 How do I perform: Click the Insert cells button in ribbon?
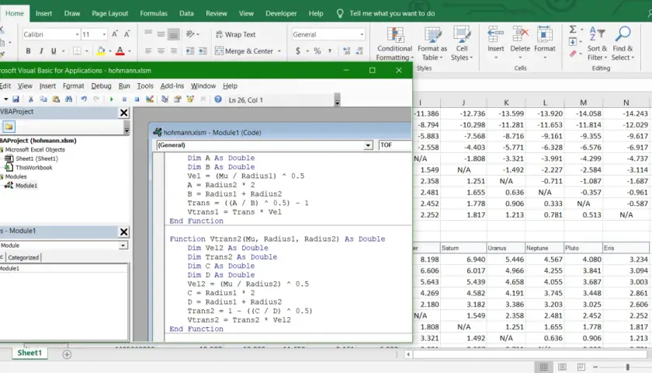click(495, 43)
